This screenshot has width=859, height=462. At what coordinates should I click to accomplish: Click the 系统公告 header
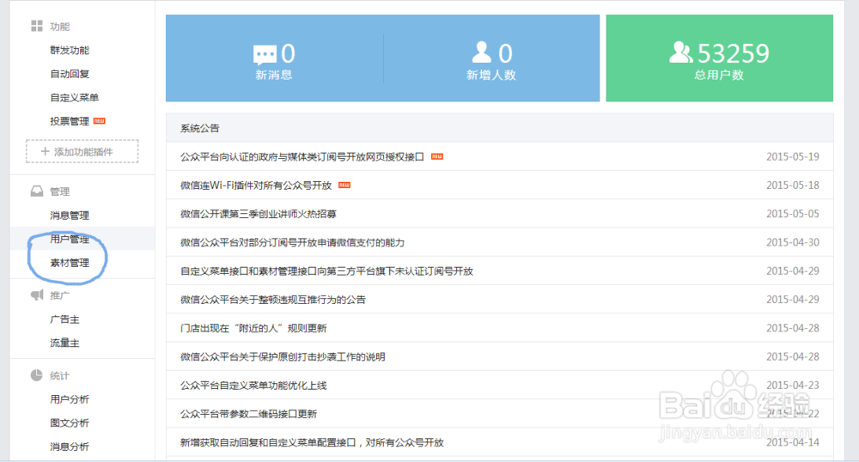[x=200, y=128]
